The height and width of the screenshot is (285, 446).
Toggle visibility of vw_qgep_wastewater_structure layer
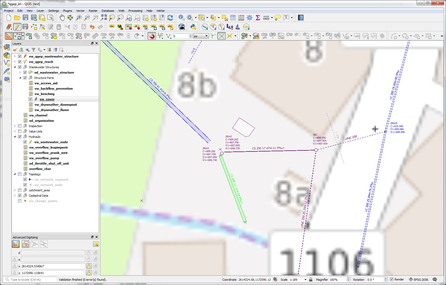(20, 56)
